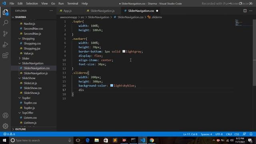The image size is (256, 144).
Task: Switch to the SliderNavigation.js tab
Action: [102, 11]
